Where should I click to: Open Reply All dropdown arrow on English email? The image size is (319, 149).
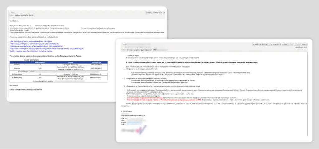coord(162,12)
